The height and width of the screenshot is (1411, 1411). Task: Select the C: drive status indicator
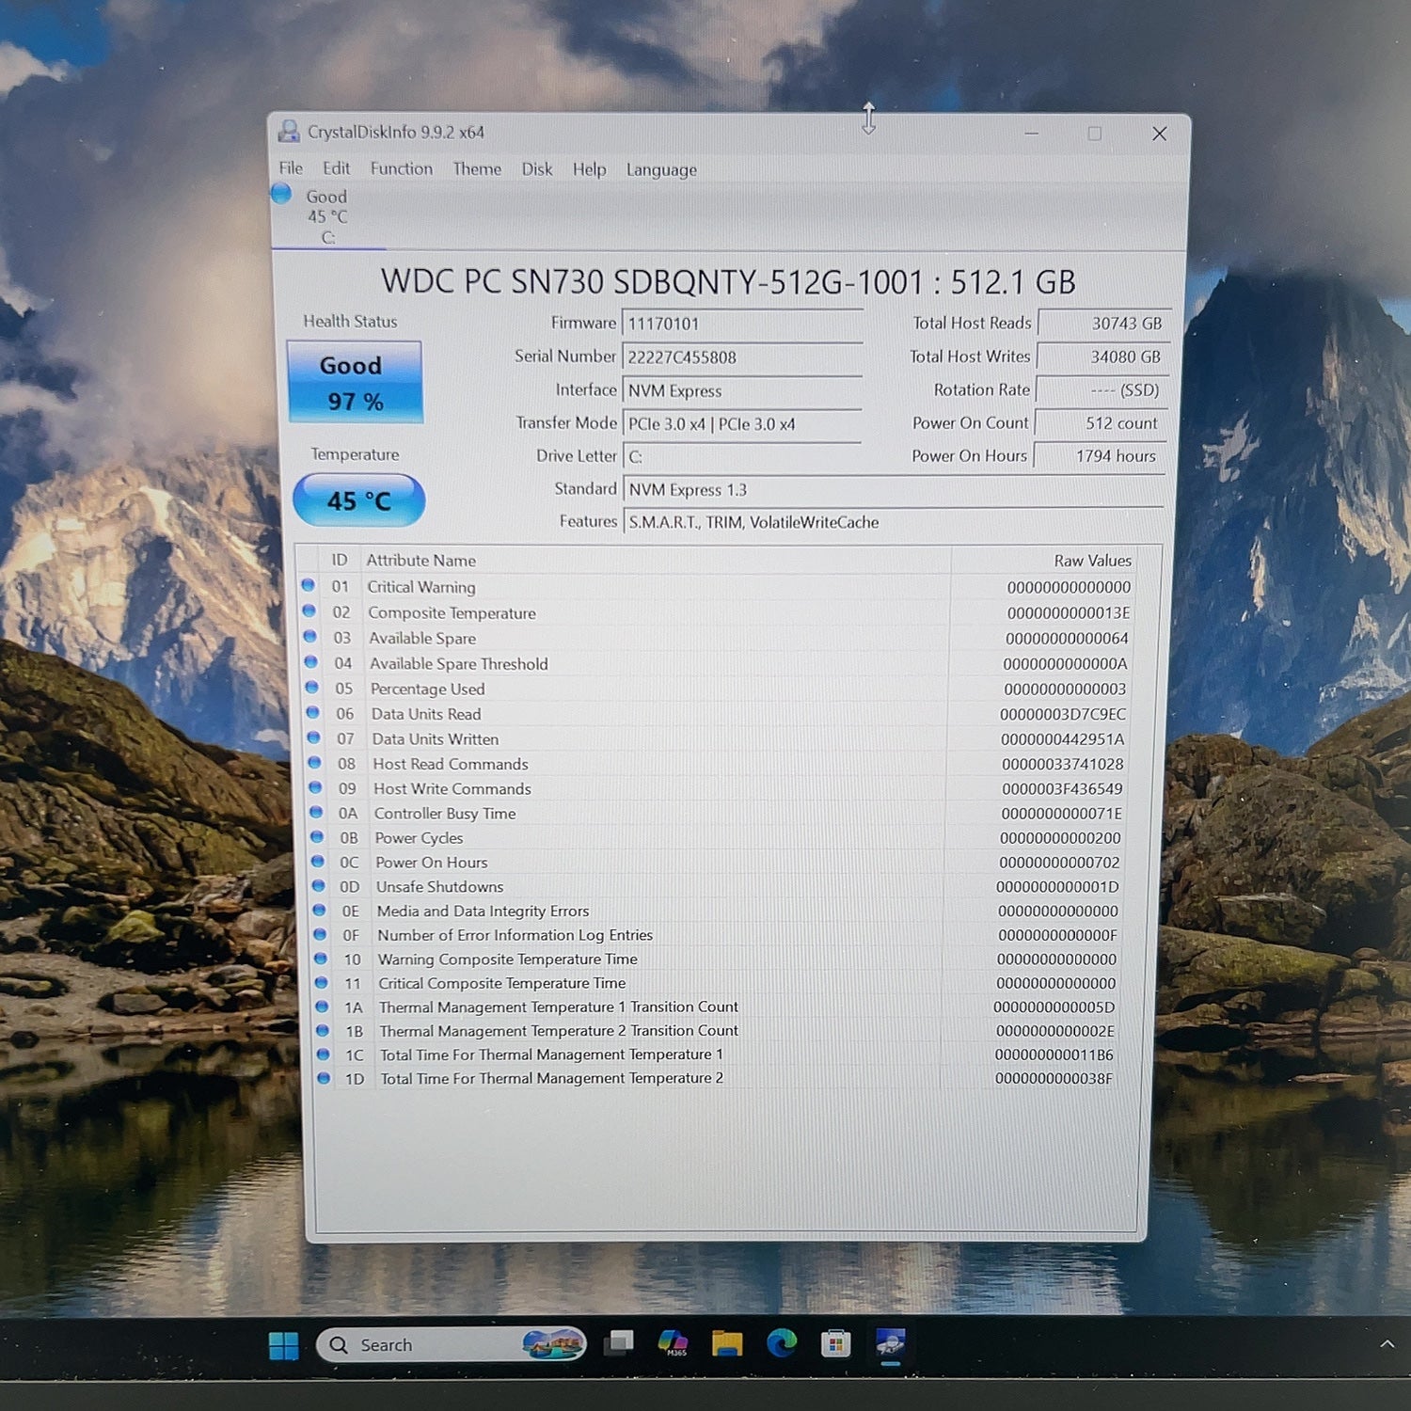(x=313, y=215)
